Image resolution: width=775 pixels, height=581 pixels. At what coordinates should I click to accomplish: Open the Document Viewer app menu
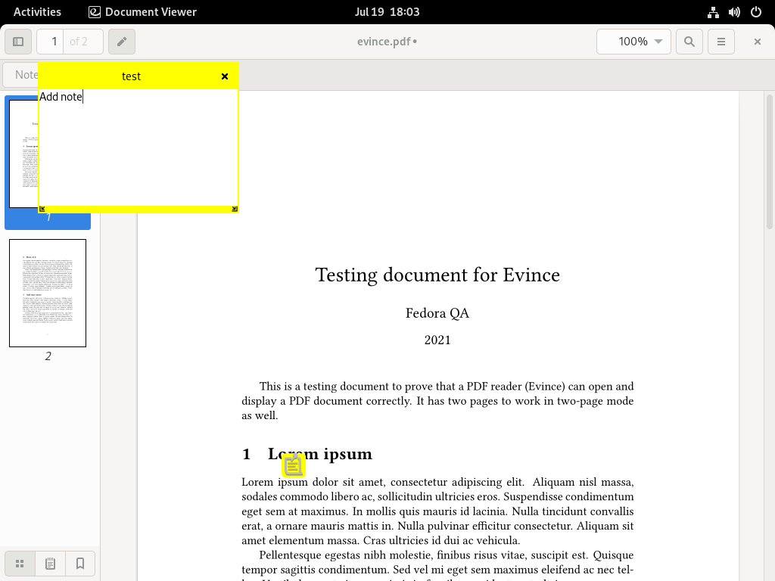point(142,12)
